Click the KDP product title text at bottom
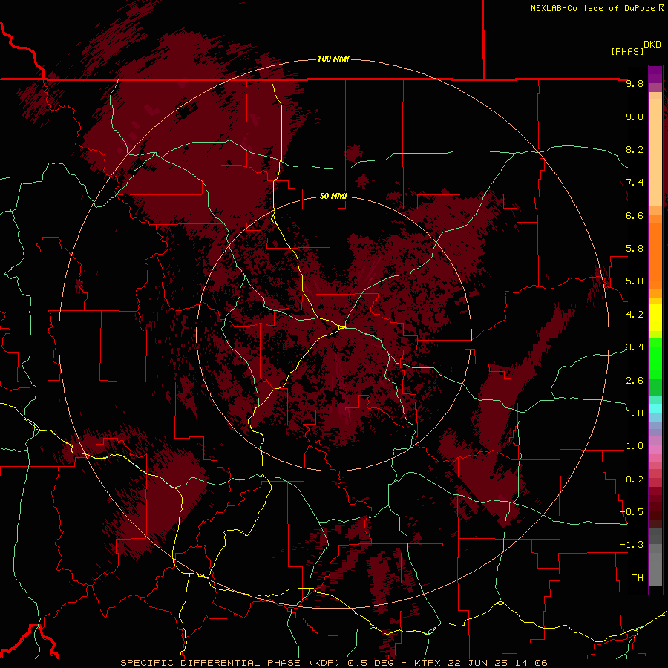Viewport: 668px width, 668px height. click(333, 663)
